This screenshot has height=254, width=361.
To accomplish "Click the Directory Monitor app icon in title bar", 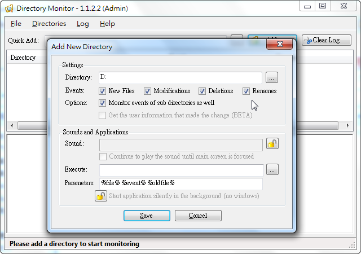I will coord(7,7).
